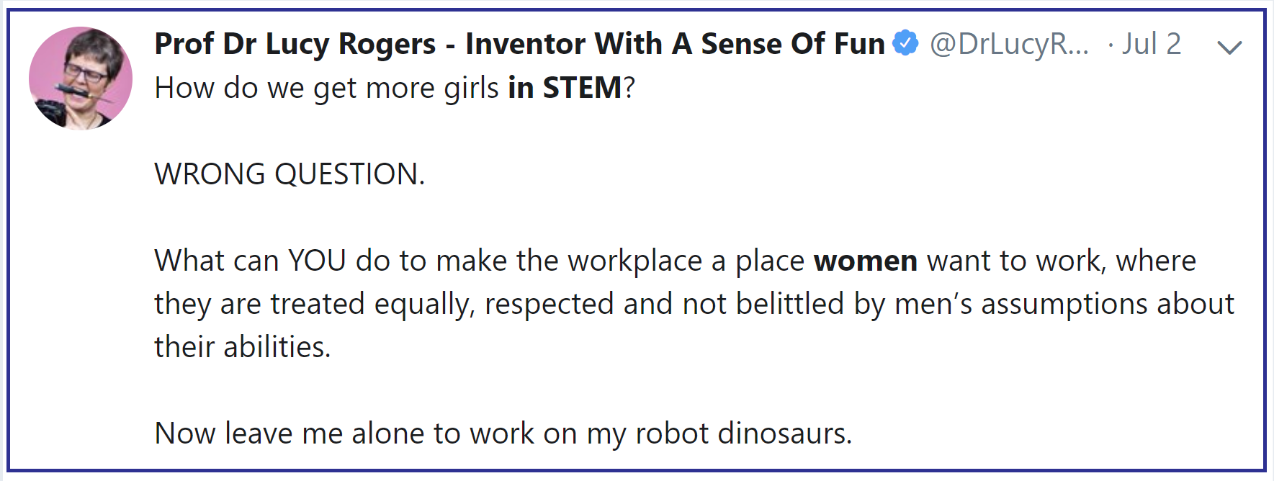
Task: Click the @DrLucyR... handle
Action: click(x=1010, y=44)
